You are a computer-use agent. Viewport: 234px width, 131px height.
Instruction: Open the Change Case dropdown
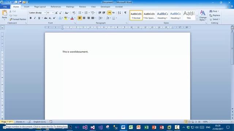pyautogui.click(x=67, y=13)
